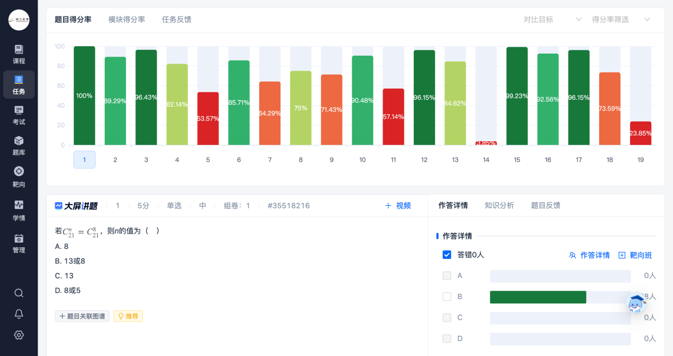Switch to the 模块得分率 tab
The image size is (673, 356).
(126, 20)
